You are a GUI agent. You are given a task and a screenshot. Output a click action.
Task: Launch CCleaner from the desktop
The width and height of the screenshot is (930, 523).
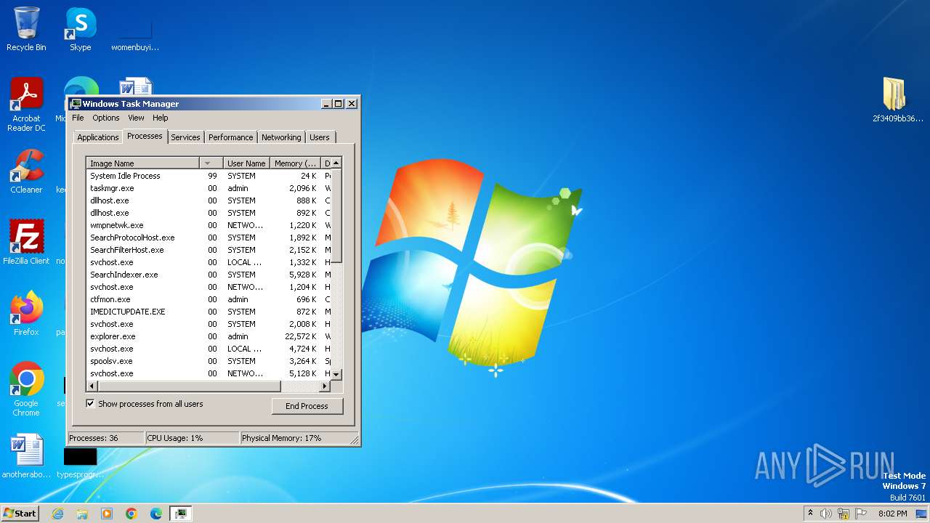(x=26, y=171)
